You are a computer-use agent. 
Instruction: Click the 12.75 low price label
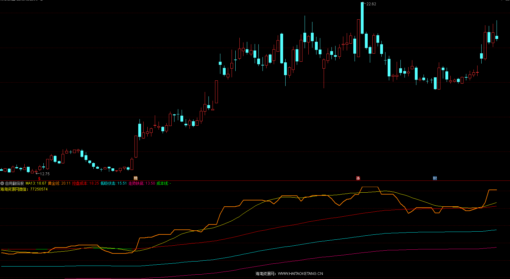tap(45, 174)
